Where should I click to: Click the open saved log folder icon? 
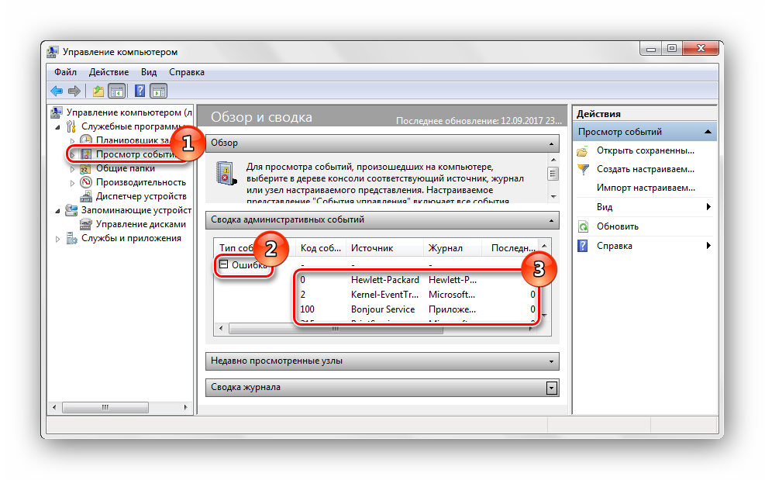point(583,151)
